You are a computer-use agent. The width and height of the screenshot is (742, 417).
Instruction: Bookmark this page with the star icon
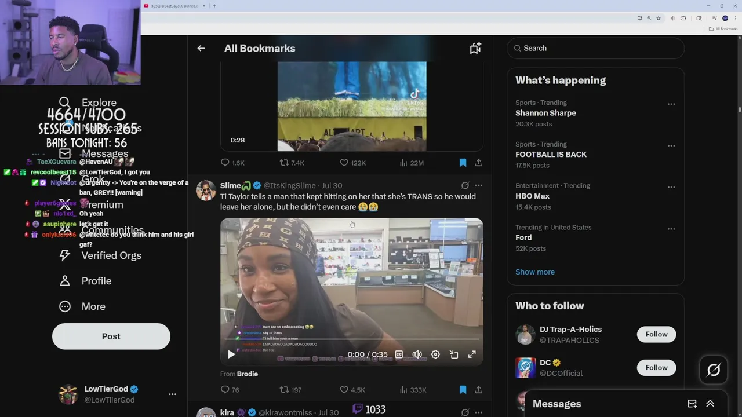coord(659,19)
